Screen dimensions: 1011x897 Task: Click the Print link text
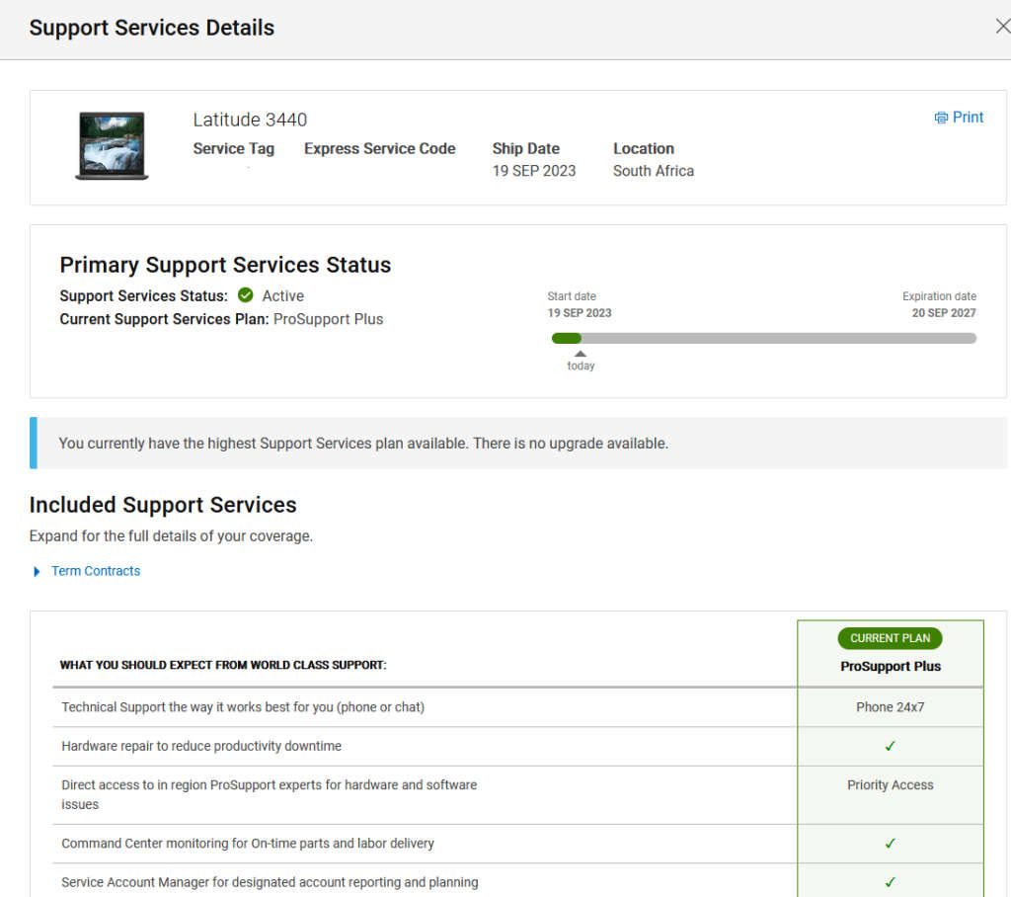(968, 118)
